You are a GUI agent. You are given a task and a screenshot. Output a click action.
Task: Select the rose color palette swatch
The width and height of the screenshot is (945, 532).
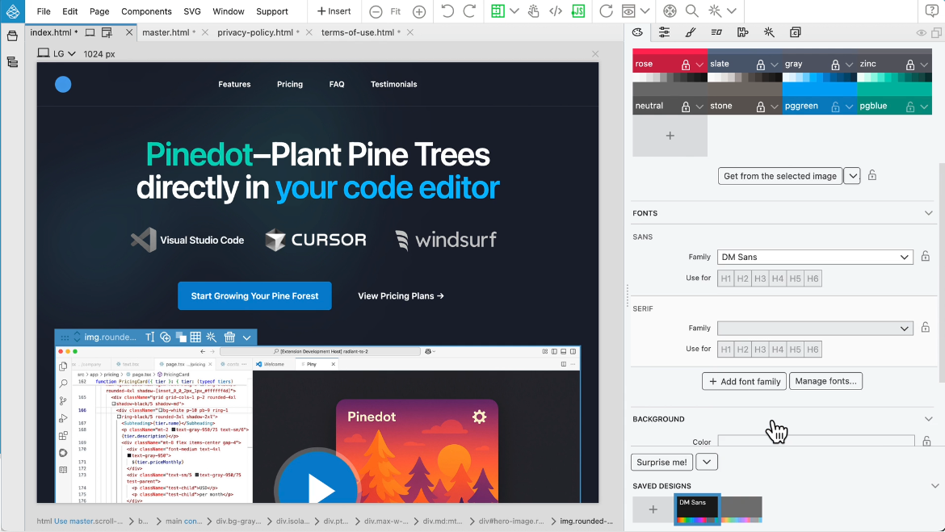(x=654, y=64)
